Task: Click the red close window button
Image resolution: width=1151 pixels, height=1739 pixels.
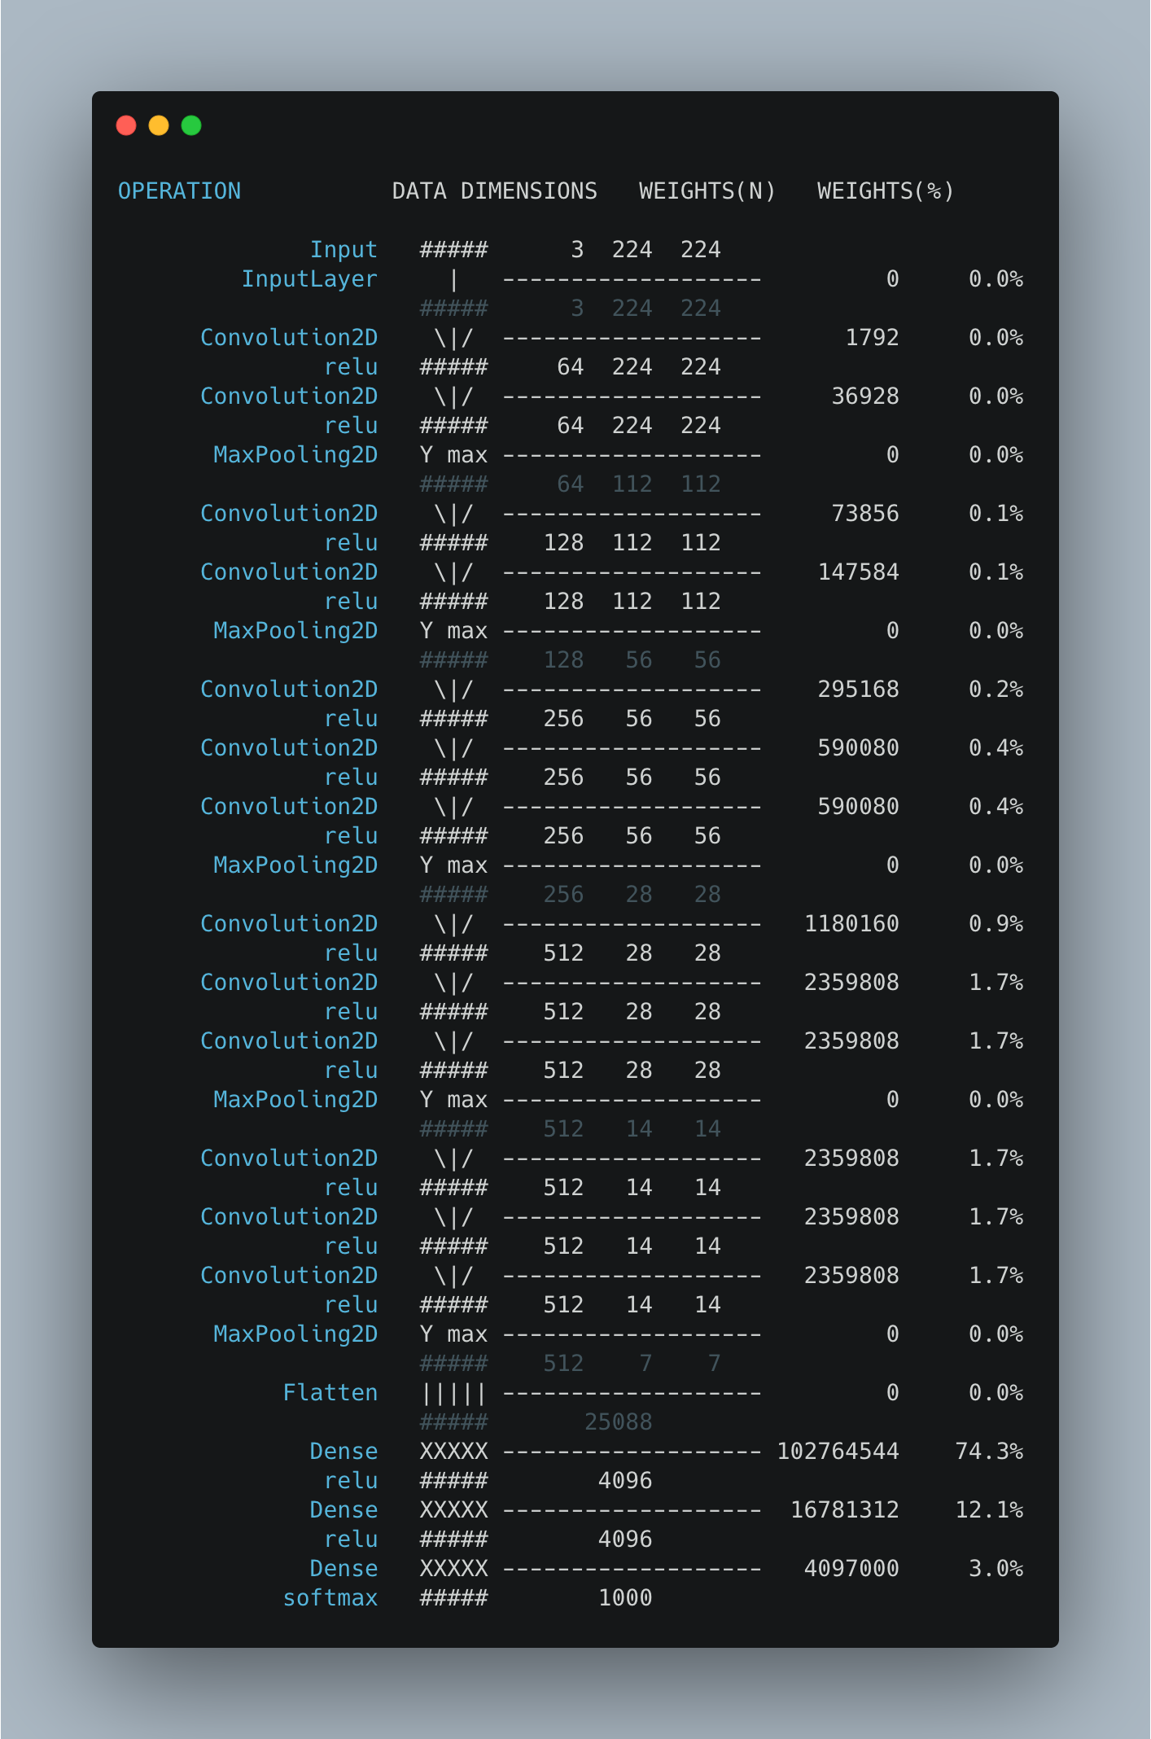Action: 126,125
